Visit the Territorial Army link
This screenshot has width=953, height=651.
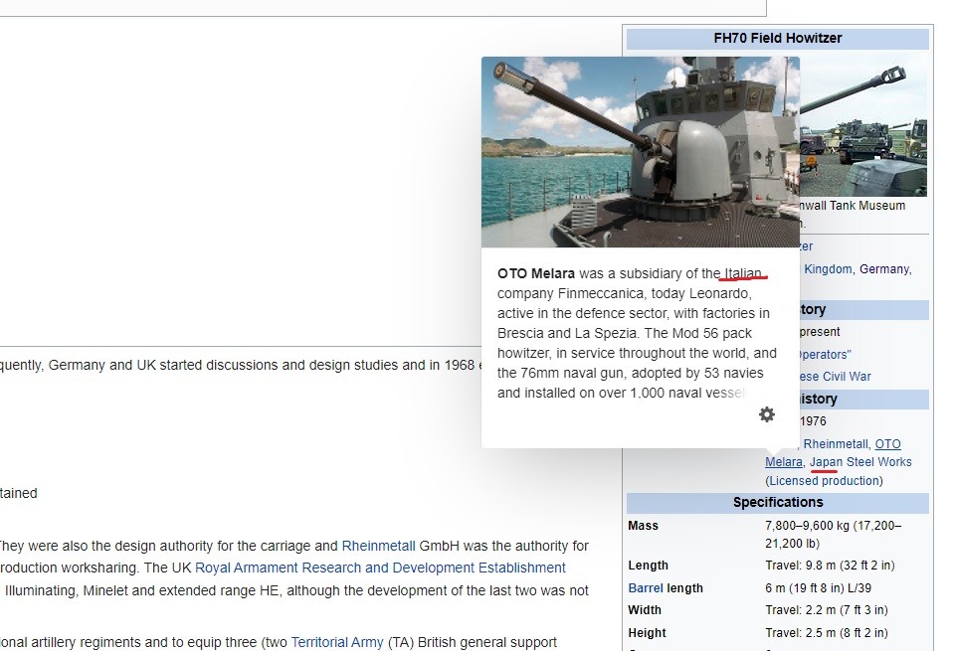337,642
